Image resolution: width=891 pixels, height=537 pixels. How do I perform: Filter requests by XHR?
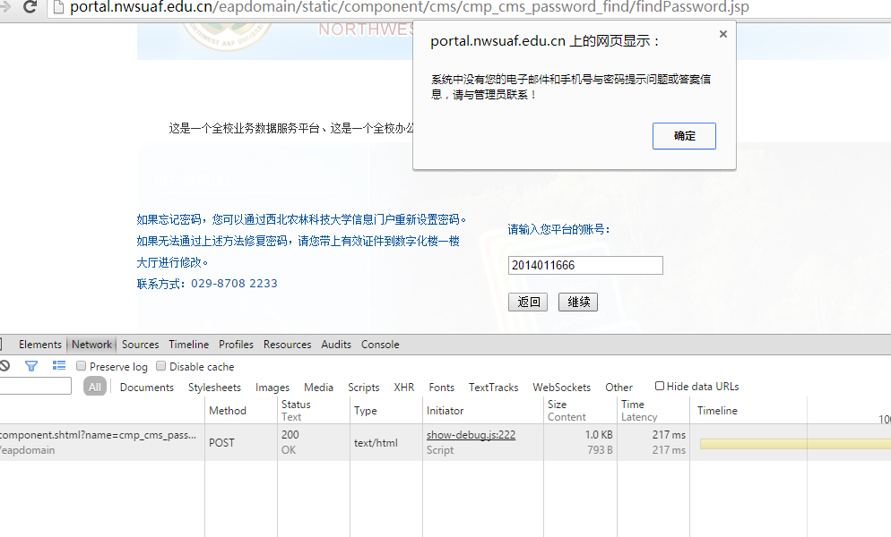tap(404, 388)
